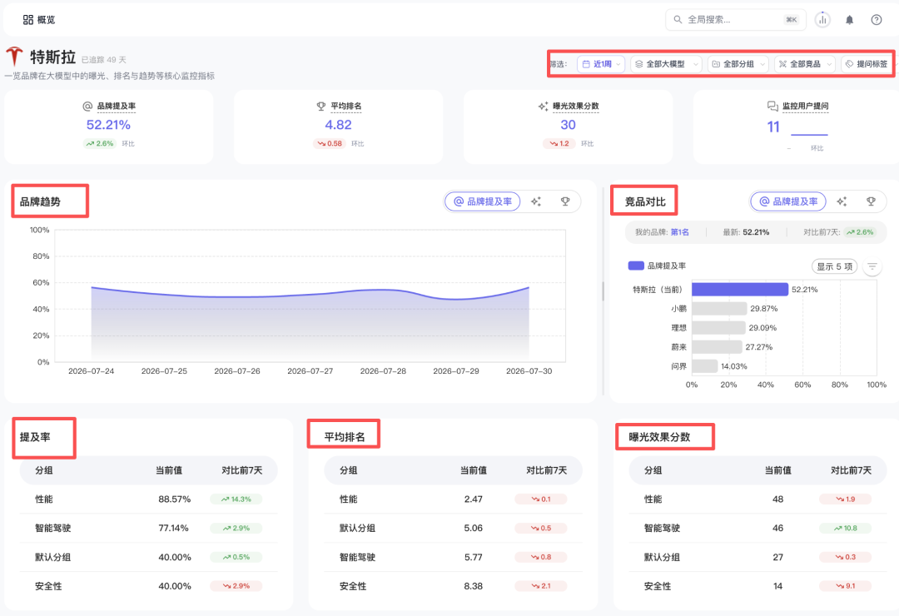Viewport: 899px width, 616px height.
Task: Click the 9.1 change badge
Action: [845, 585]
